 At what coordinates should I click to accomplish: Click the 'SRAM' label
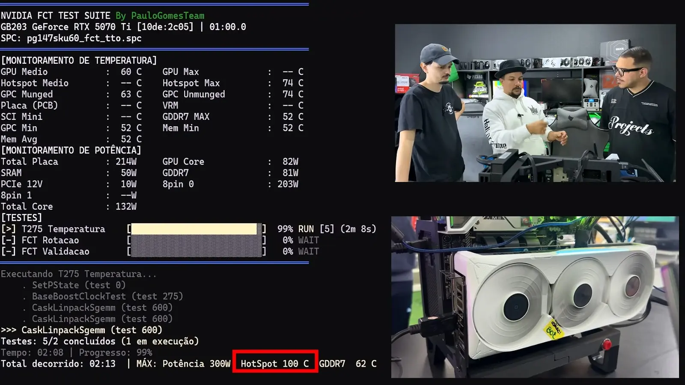point(11,173)
